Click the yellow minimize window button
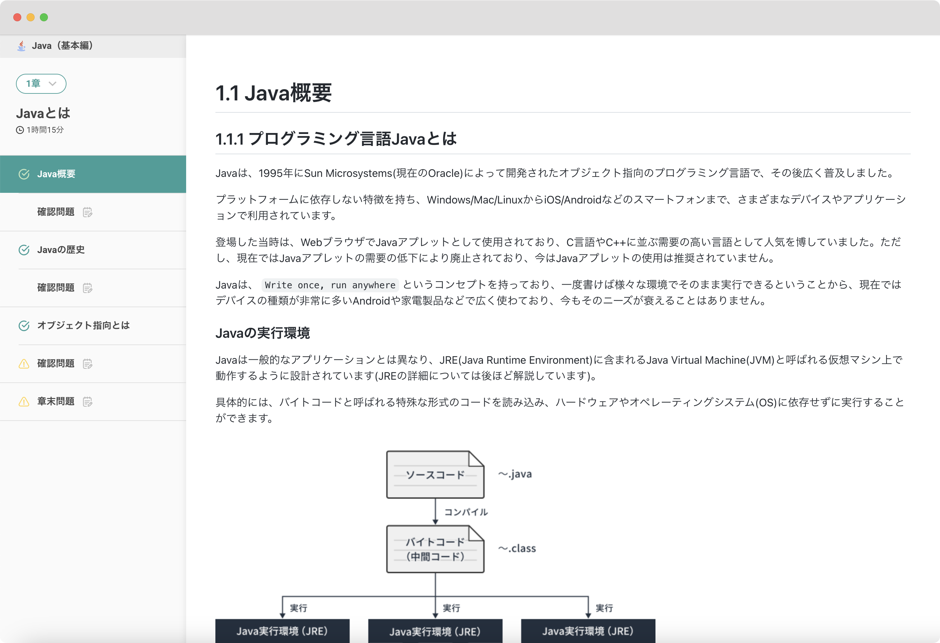This screenshot has height=643, width=940. pos(31,17)
